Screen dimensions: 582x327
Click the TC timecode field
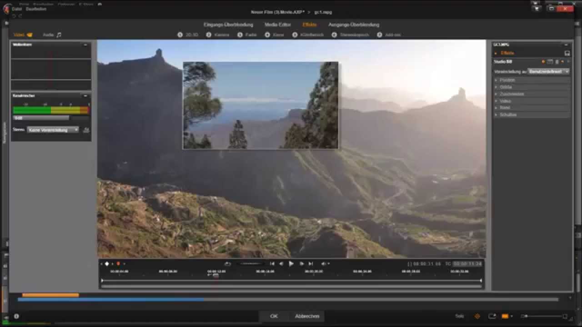coord(467,264)
